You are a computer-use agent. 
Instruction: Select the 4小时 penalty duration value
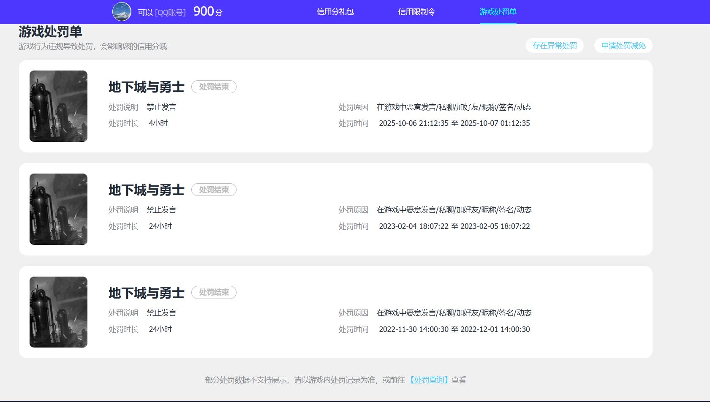point(158,123)
